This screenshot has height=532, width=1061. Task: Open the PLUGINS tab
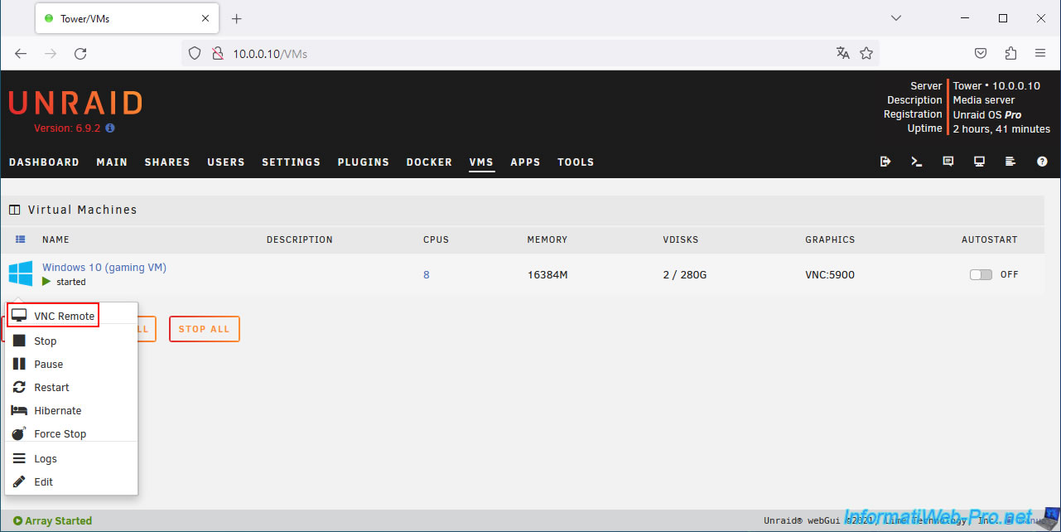364,162
